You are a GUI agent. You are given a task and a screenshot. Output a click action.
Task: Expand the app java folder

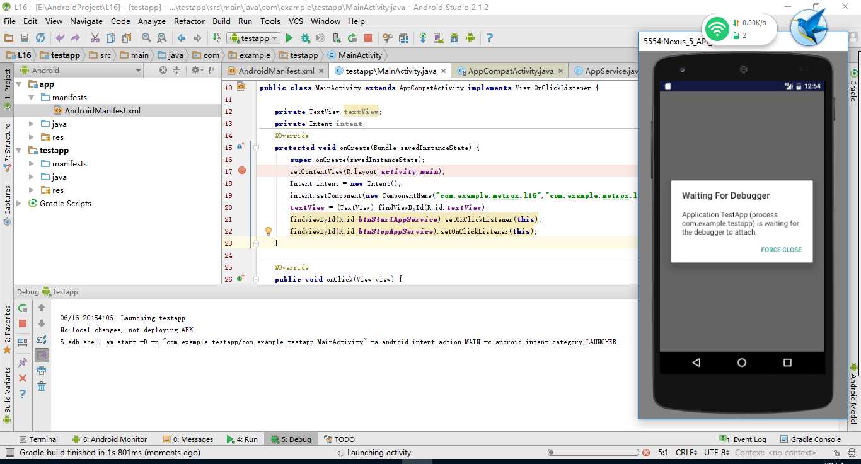click(32, 124)
